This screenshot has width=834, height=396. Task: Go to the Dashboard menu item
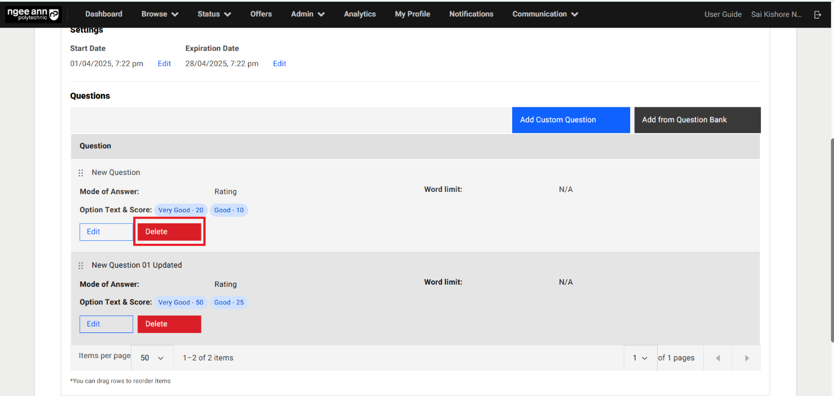tap(103, 14)
